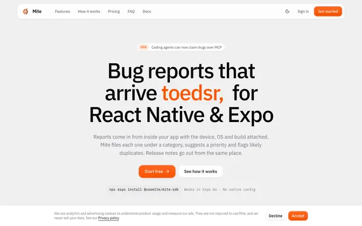This screenshot has width=362, height=226.
Task: Click the See how it works button
Action: (200, 171)
